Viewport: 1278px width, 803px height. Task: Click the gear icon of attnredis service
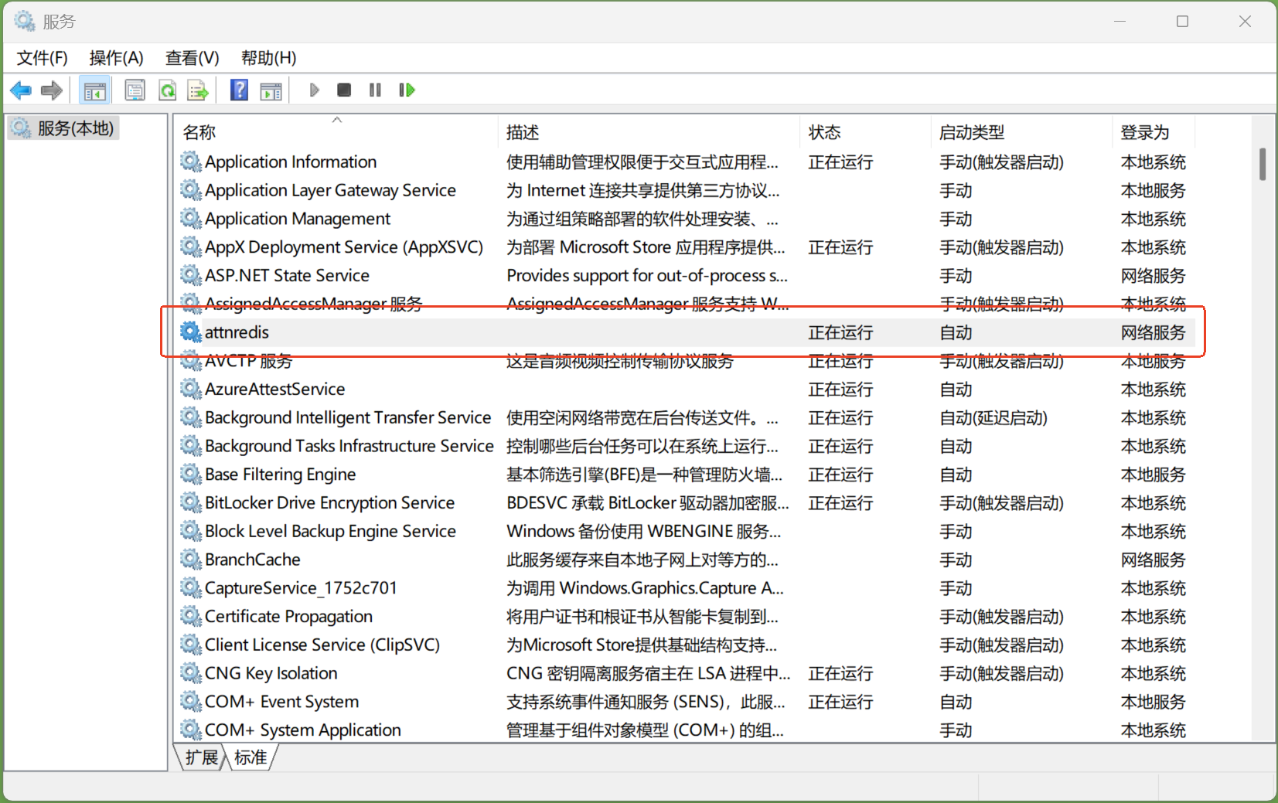[x=191, y=332]
